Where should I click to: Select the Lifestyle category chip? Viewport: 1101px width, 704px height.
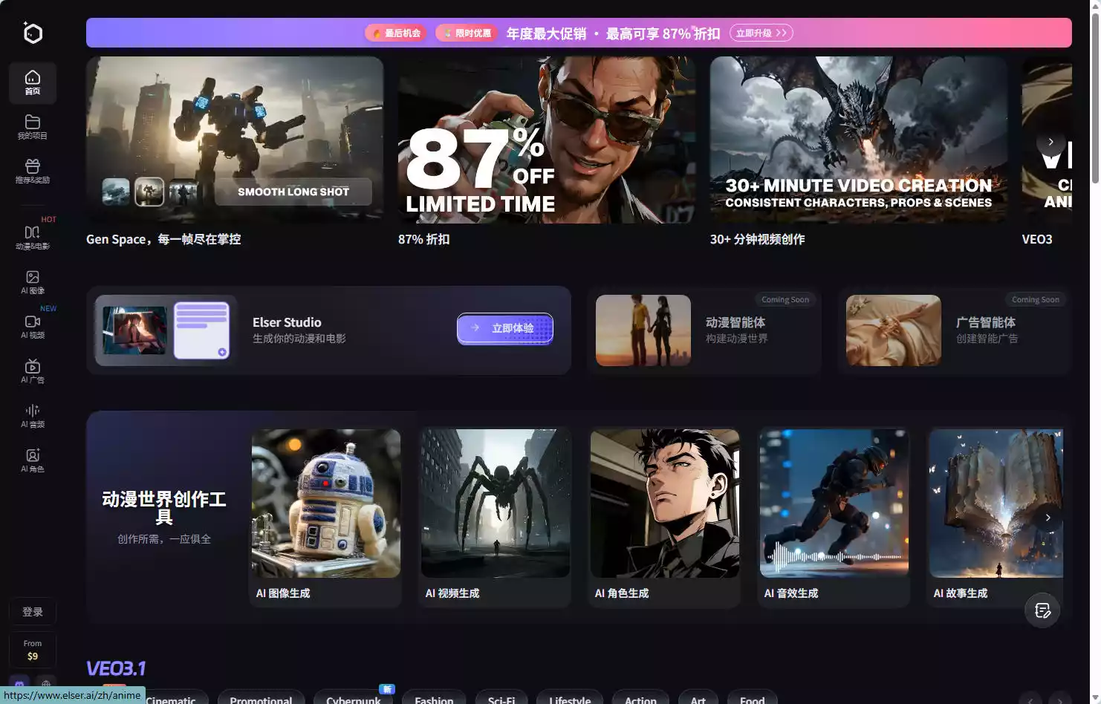tap(570, 700)
